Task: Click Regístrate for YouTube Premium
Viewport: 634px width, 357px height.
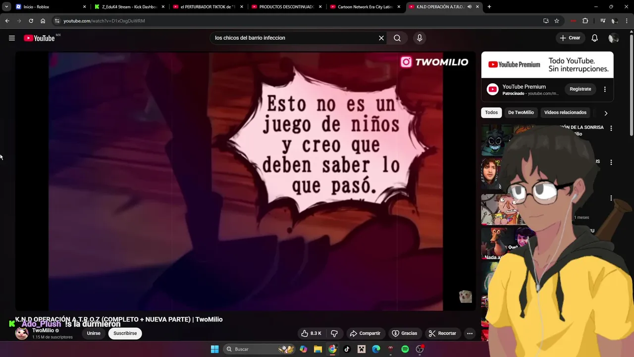Action: click(580, 89)
